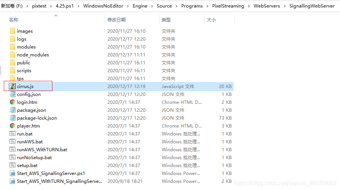
Task: Open the logs folder icon
Action: coord(12,39)
